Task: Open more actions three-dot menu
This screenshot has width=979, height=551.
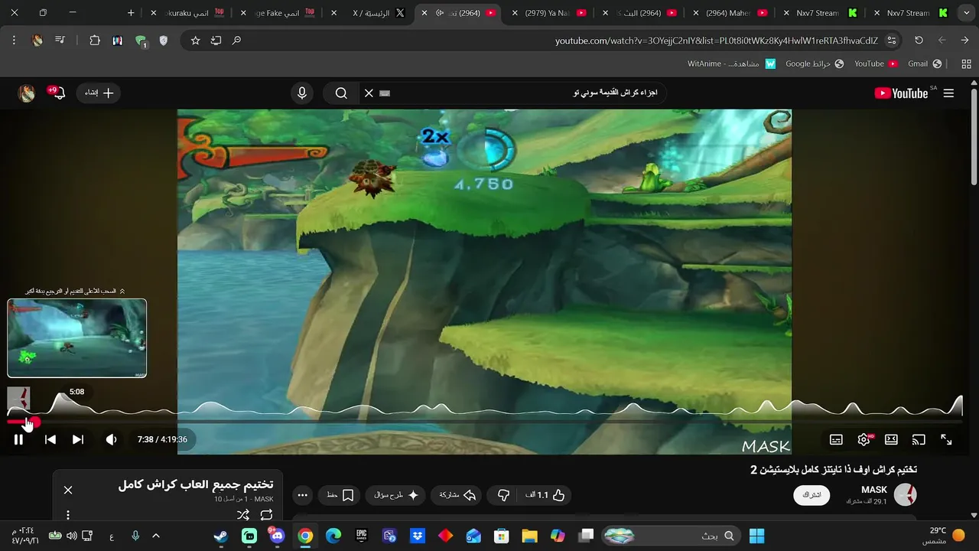Action: click(302, 495)
